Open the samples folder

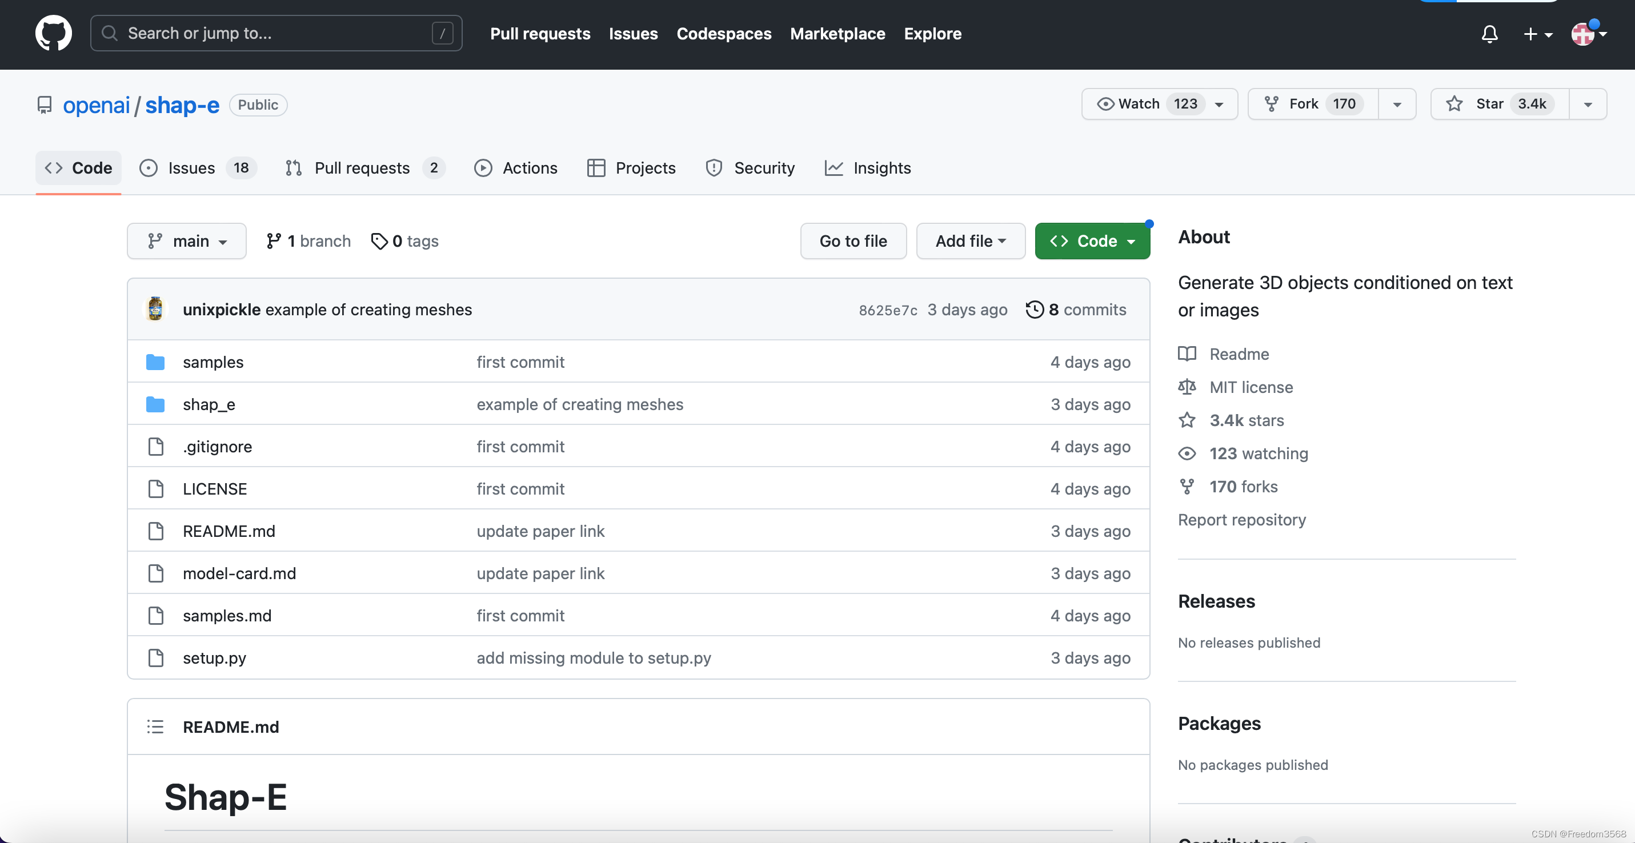pyautogui.click(x=213, y=362)
